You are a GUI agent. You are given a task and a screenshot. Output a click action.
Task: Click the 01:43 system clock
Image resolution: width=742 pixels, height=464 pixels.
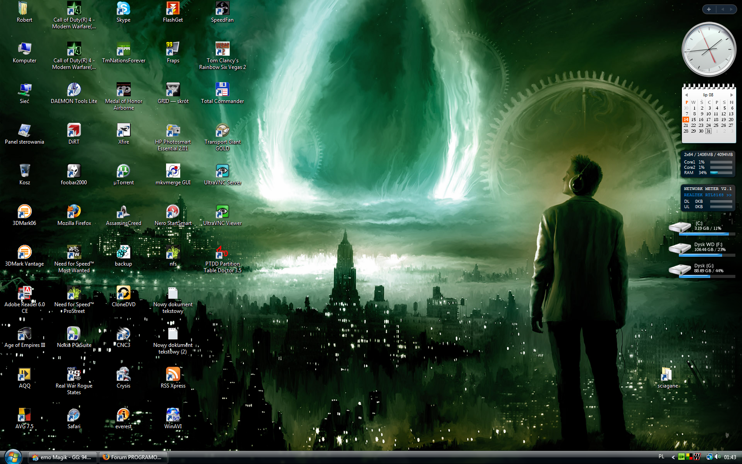730,457
